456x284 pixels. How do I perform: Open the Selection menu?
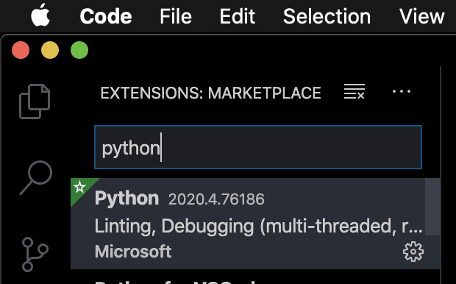coord(327,16)
